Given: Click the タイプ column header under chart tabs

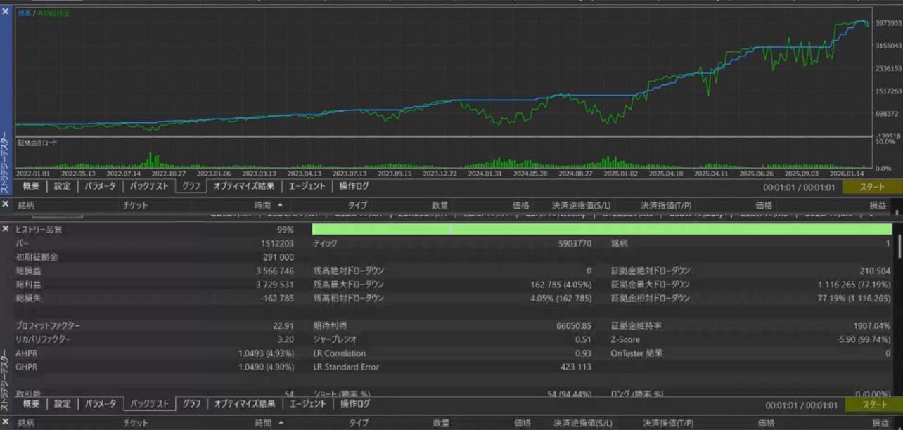Looking at the screenshot, I should 357,205.
